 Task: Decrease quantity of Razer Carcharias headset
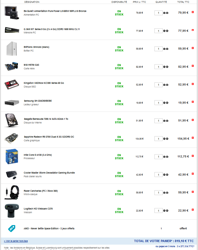164,193
